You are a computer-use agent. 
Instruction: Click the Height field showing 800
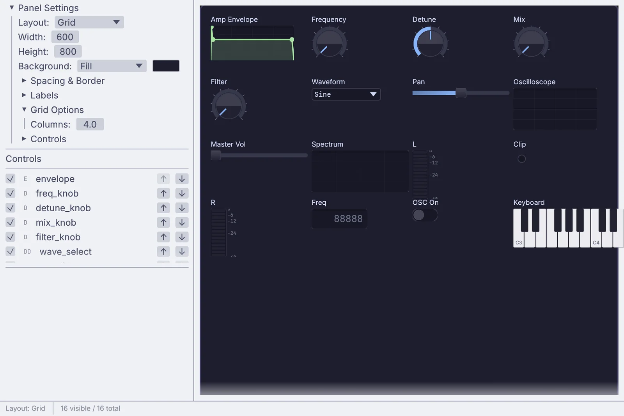click(68, 51)
